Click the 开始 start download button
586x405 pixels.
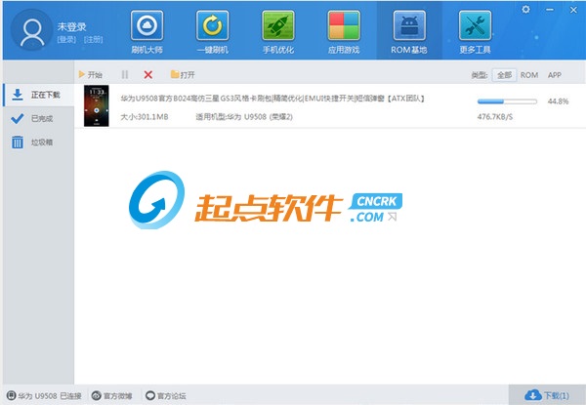[91, 74]
